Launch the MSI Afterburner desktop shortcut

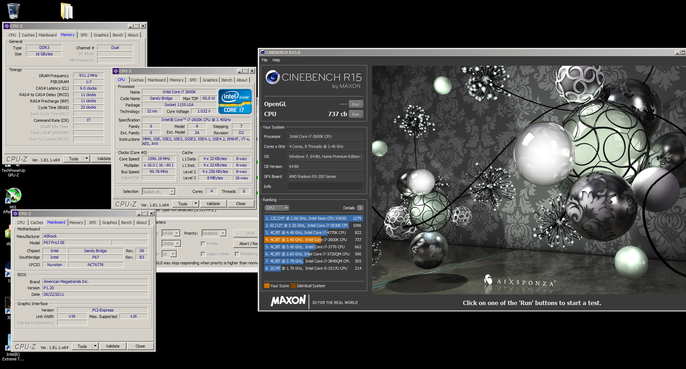13,196
